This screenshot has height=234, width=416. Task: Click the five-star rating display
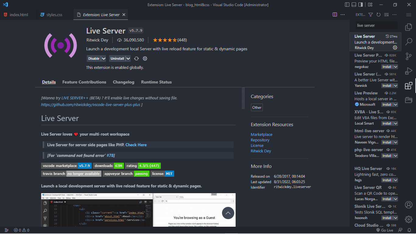[164, 40]
